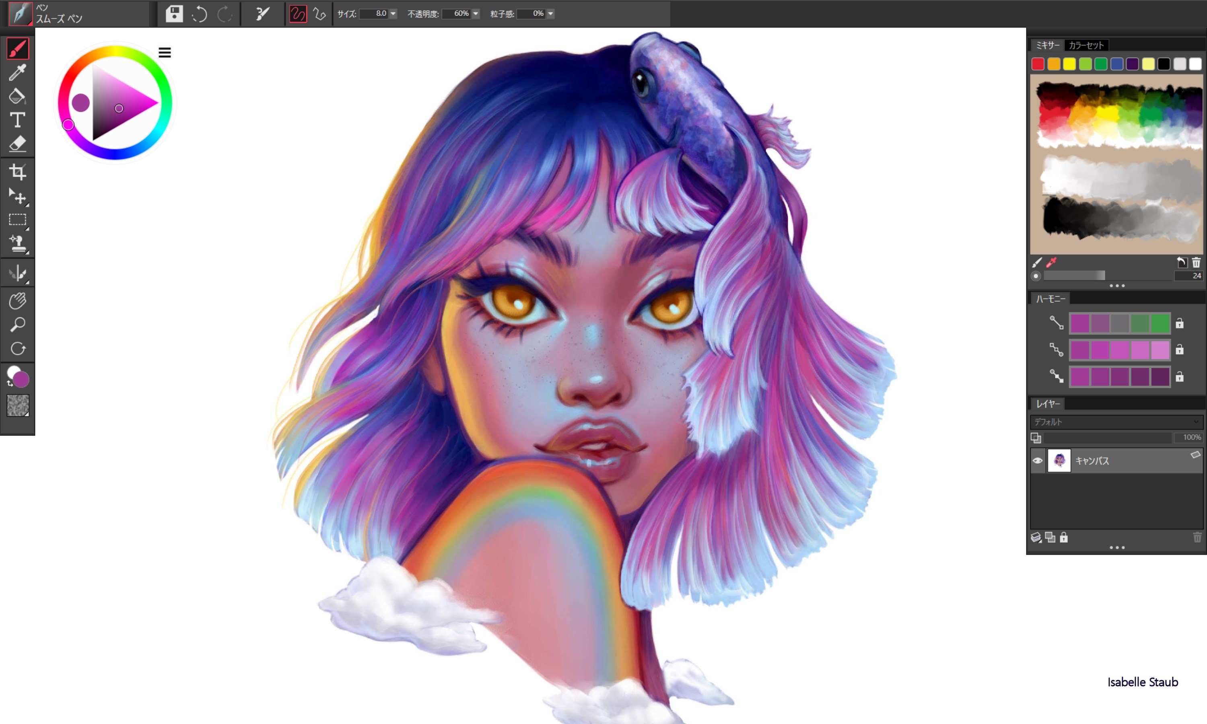Select the Zoom magnifier tool
Viewport: 1207px width, 724px height.
(17, 324)
